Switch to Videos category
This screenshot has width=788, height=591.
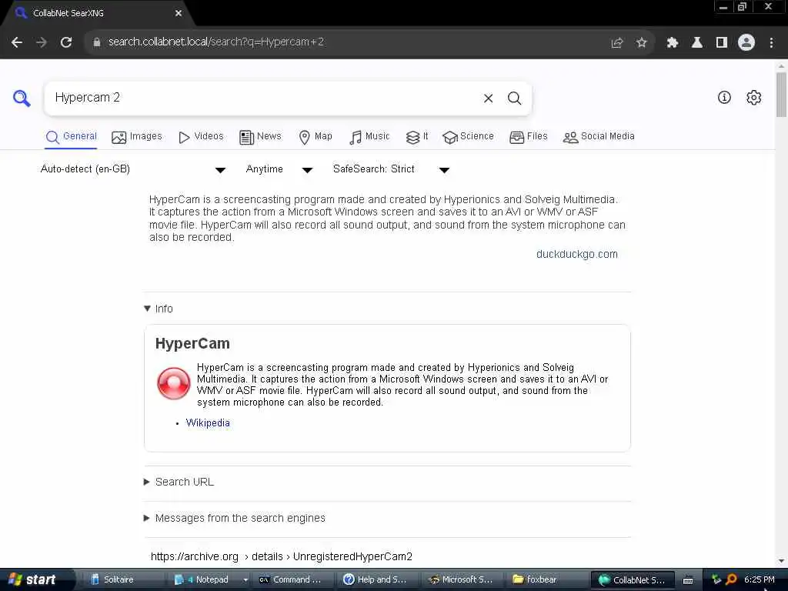[201, 137]
